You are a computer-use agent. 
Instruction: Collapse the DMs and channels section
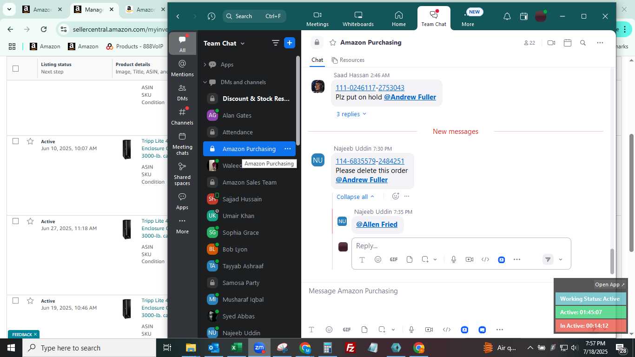coord(205,82)
